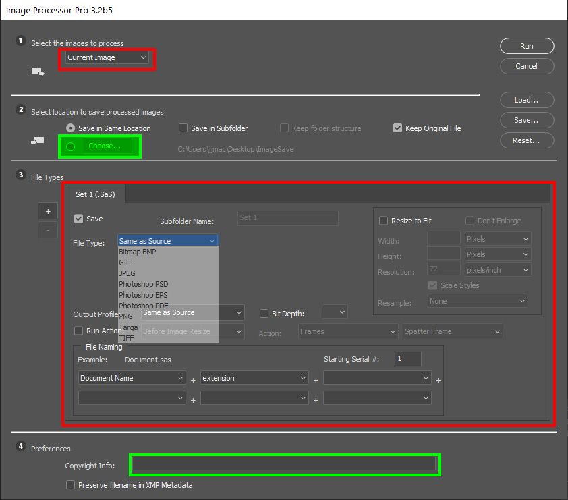Toggle the Save checkbox in Set 1
Image resolution: width=568 pixels, height=500 pixels.
79,219
